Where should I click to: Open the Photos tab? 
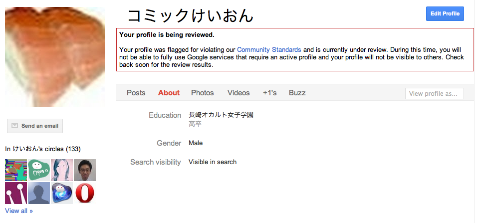click(203, 93)
